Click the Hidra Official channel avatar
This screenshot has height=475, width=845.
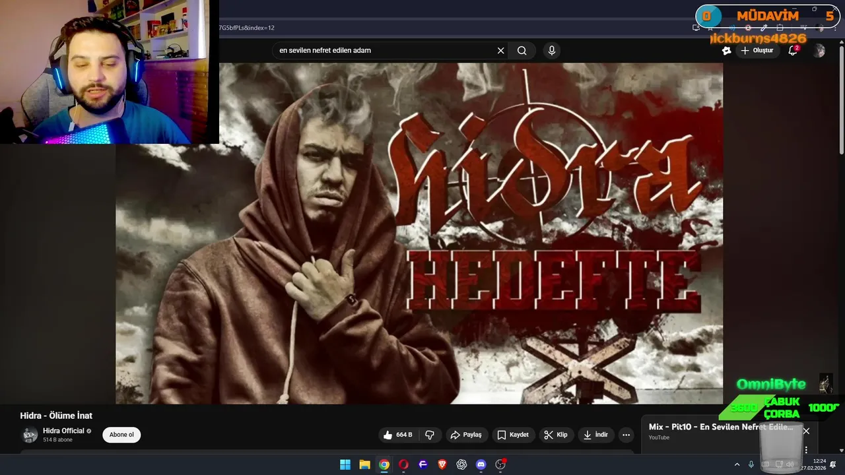click(30, 435)
